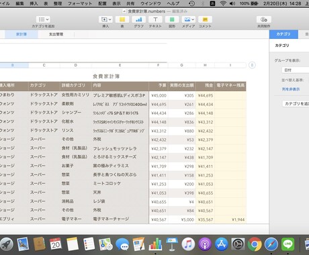Open the Table (表) toolbar tool
The height and width of the screenshot is (255, 309).
pos(122,19)
